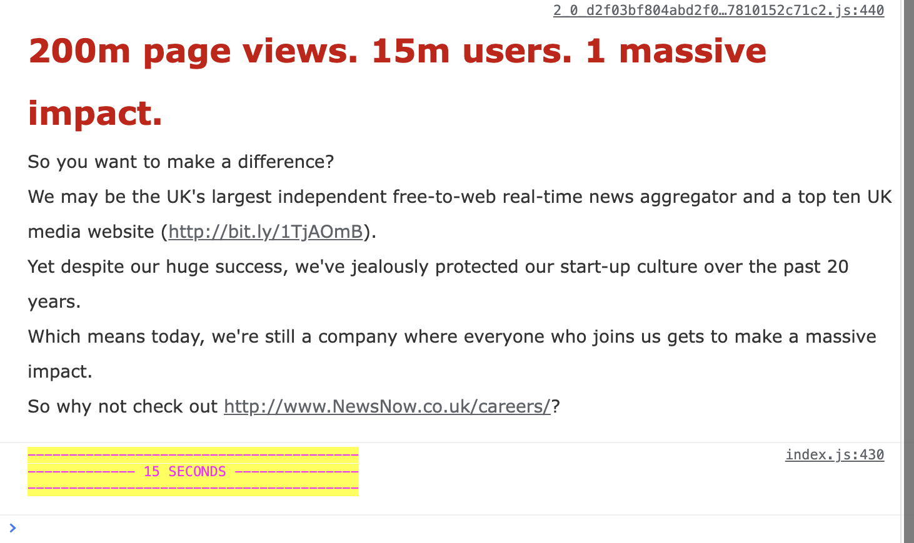
Task: Click the black 'impact.' paragraph text
Action: click(60, 371)
